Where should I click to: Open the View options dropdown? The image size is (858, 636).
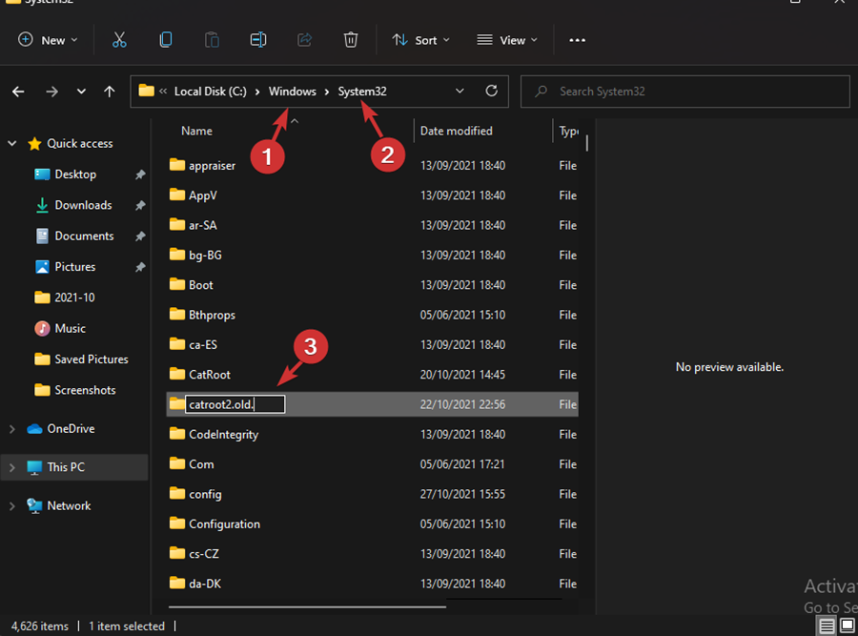click(507, 40)
